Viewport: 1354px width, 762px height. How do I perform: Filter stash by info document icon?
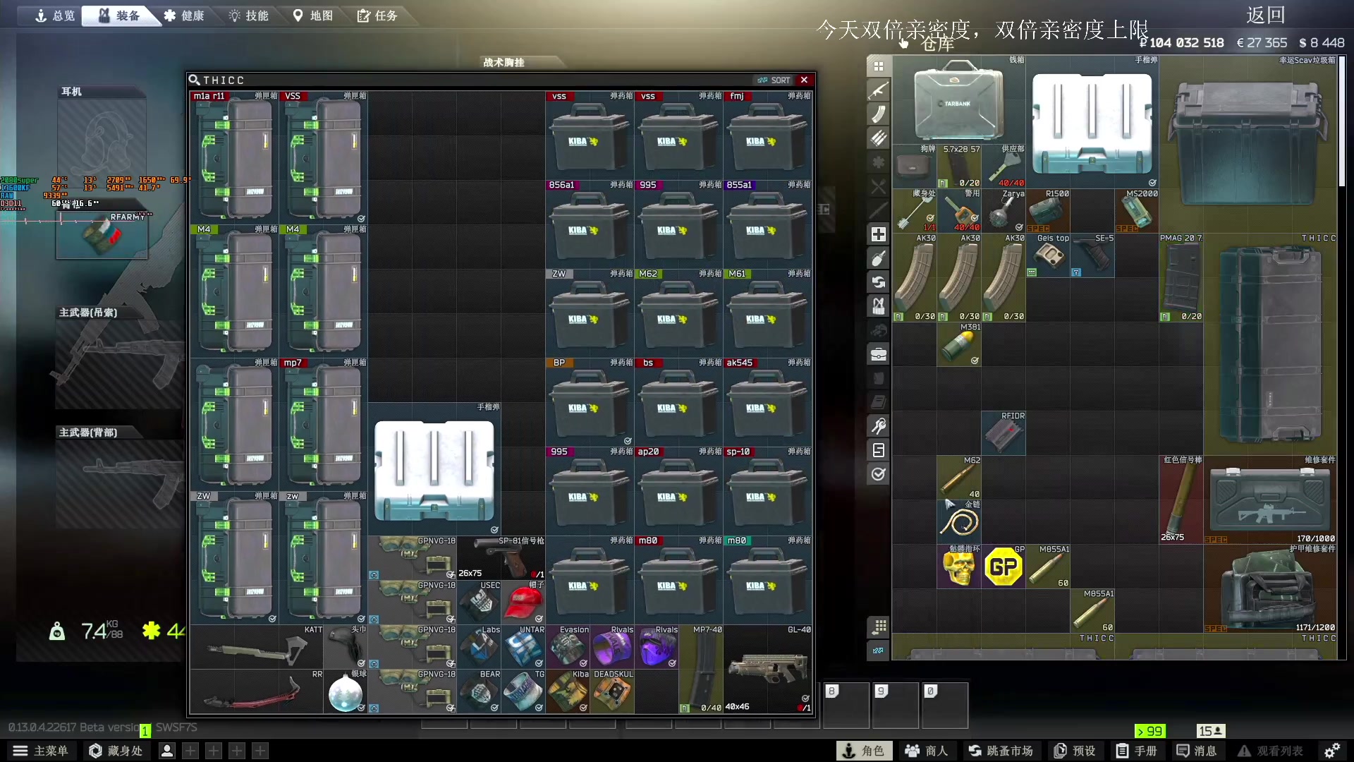(x=878, y=450)
